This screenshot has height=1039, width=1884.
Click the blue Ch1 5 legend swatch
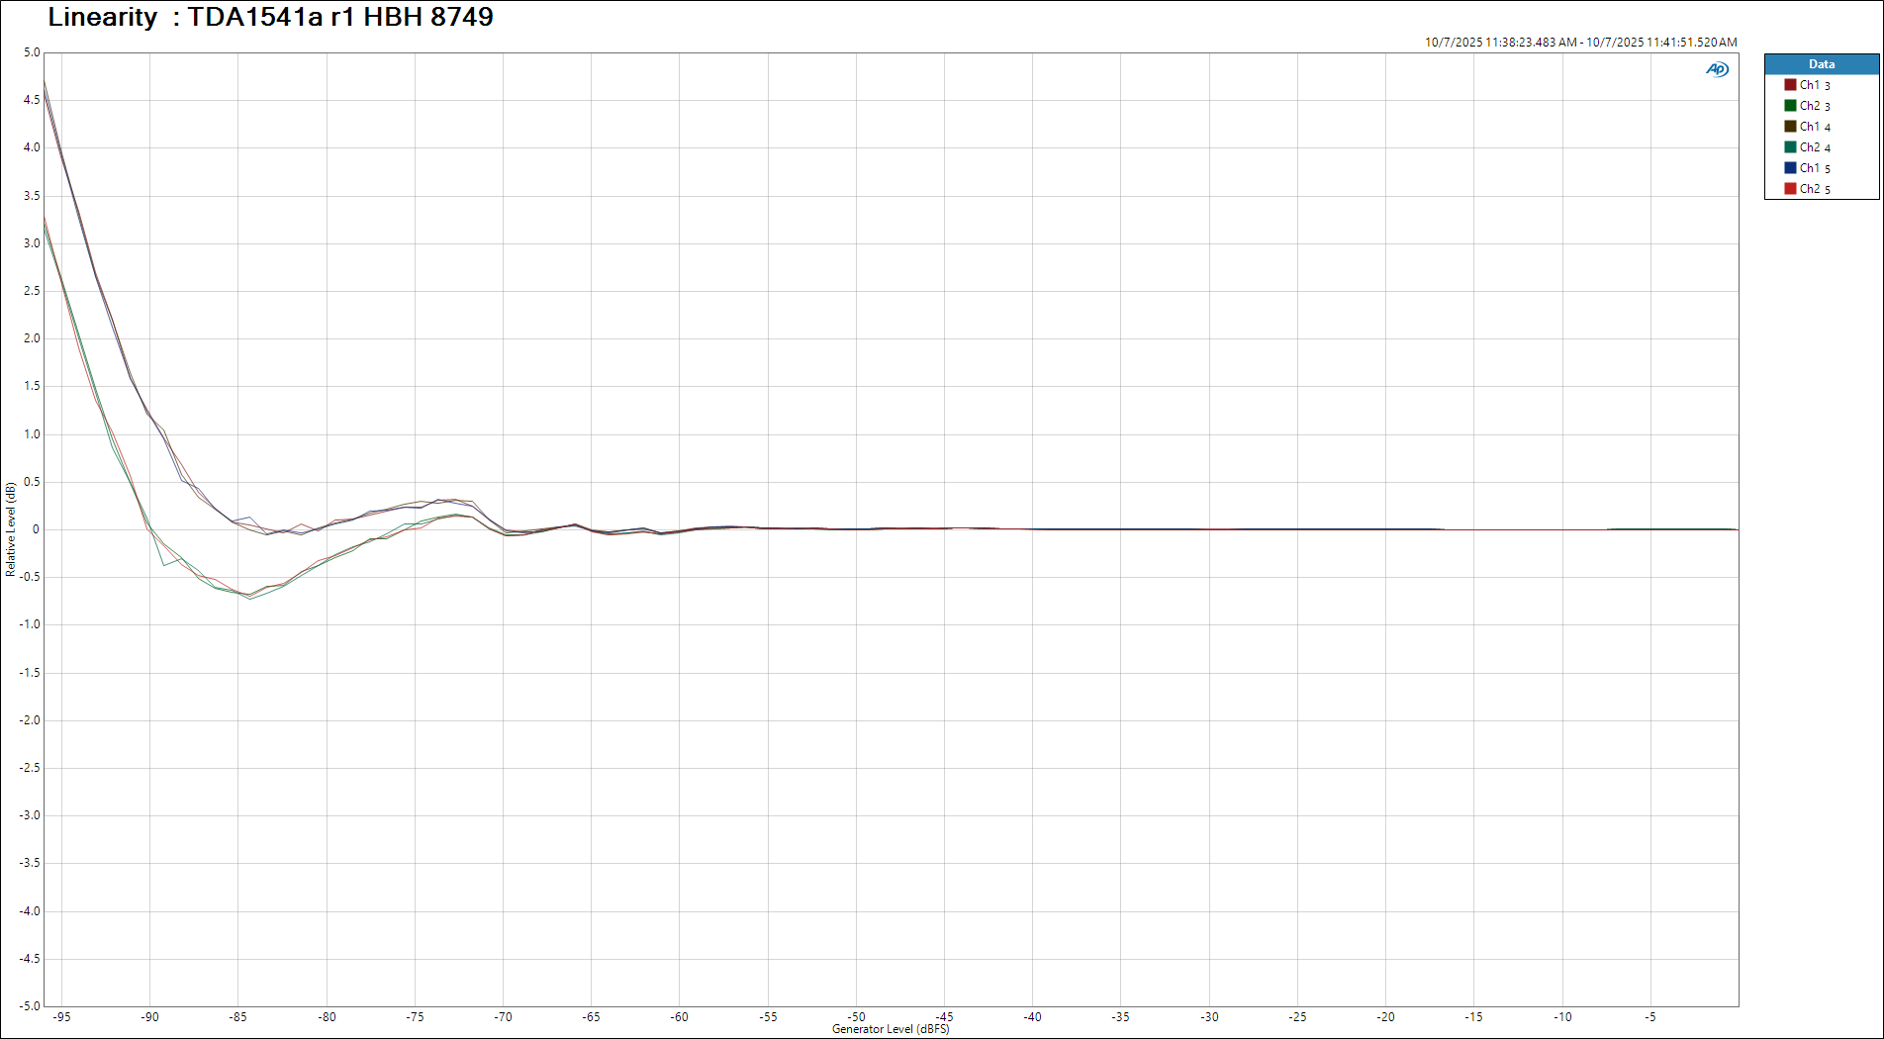(x=1790, y=168)
